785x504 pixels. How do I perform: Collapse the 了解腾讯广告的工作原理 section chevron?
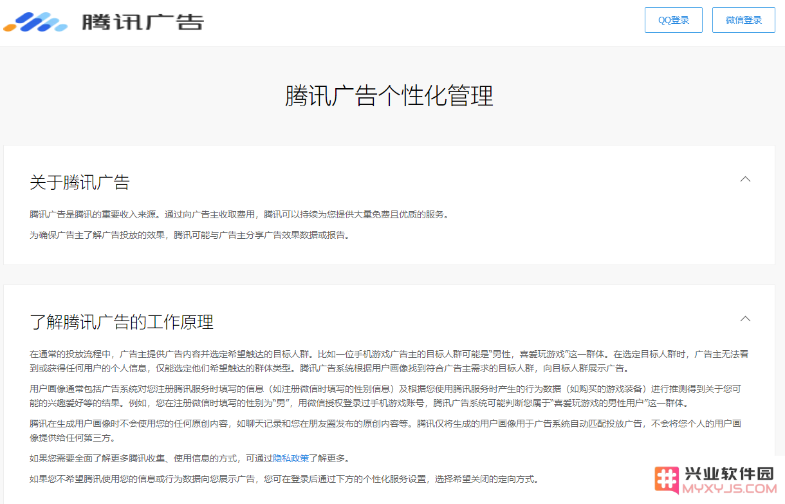[745, 319]
